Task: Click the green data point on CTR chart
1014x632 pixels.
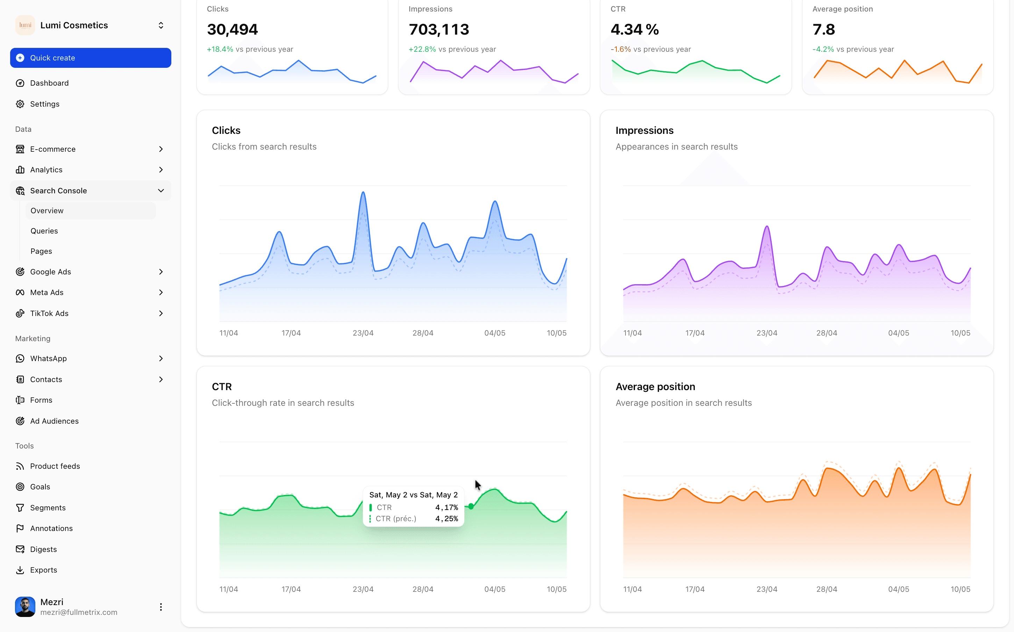Action: tap(471, 506)
